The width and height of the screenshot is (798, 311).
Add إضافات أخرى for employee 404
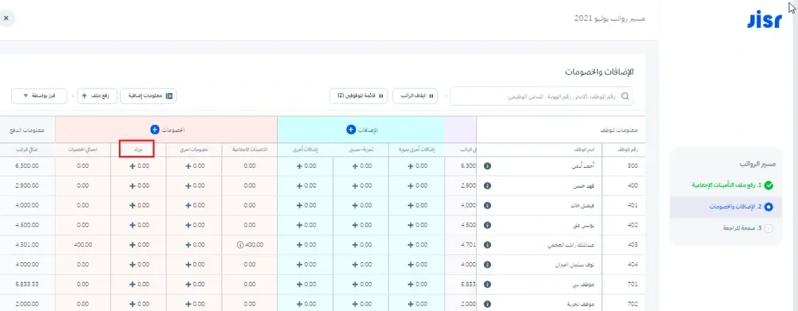tap(300, 264)
